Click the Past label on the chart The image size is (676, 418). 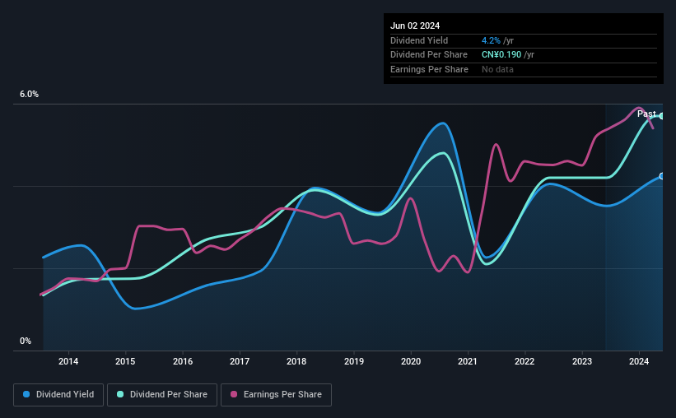(646, 114)
